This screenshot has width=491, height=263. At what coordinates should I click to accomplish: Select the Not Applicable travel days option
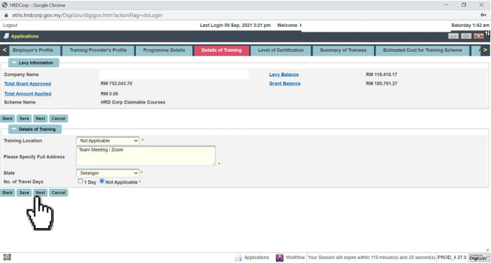[102, 182]
